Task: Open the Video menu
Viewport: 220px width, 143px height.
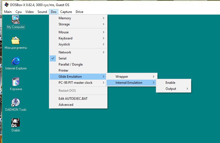Action: 30,12
